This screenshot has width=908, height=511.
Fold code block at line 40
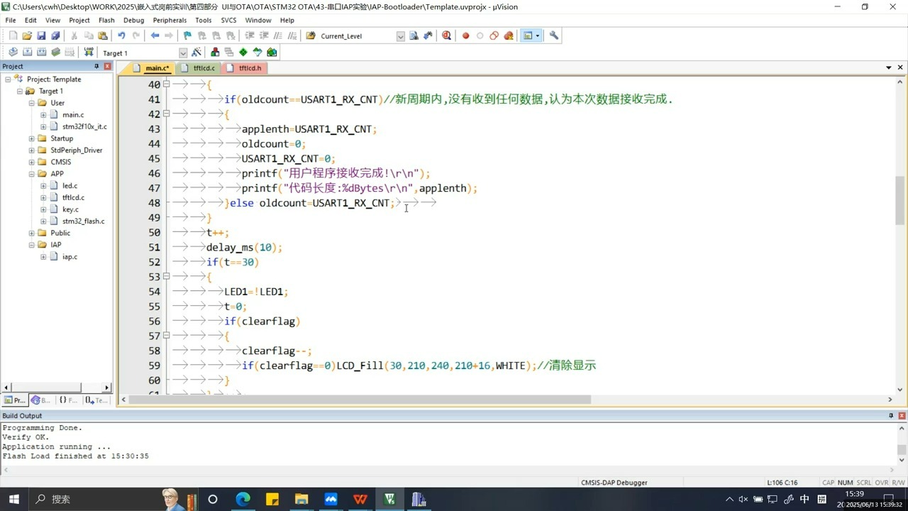(167, 84)
